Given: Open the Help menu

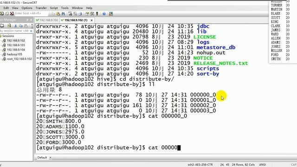Looking at the screenshot, I should click(89, 8).
